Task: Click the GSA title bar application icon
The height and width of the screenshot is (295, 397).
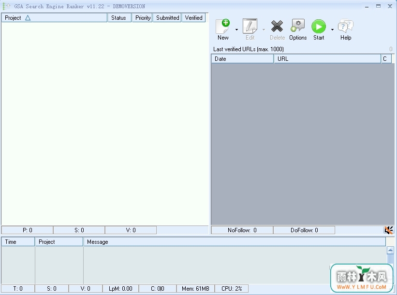Action: point(6,6)
